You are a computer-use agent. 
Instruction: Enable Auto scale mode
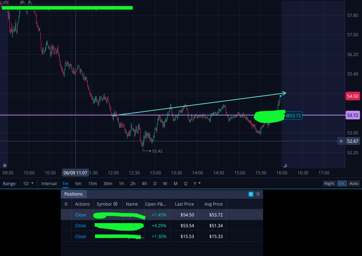[x=354, y=183]
